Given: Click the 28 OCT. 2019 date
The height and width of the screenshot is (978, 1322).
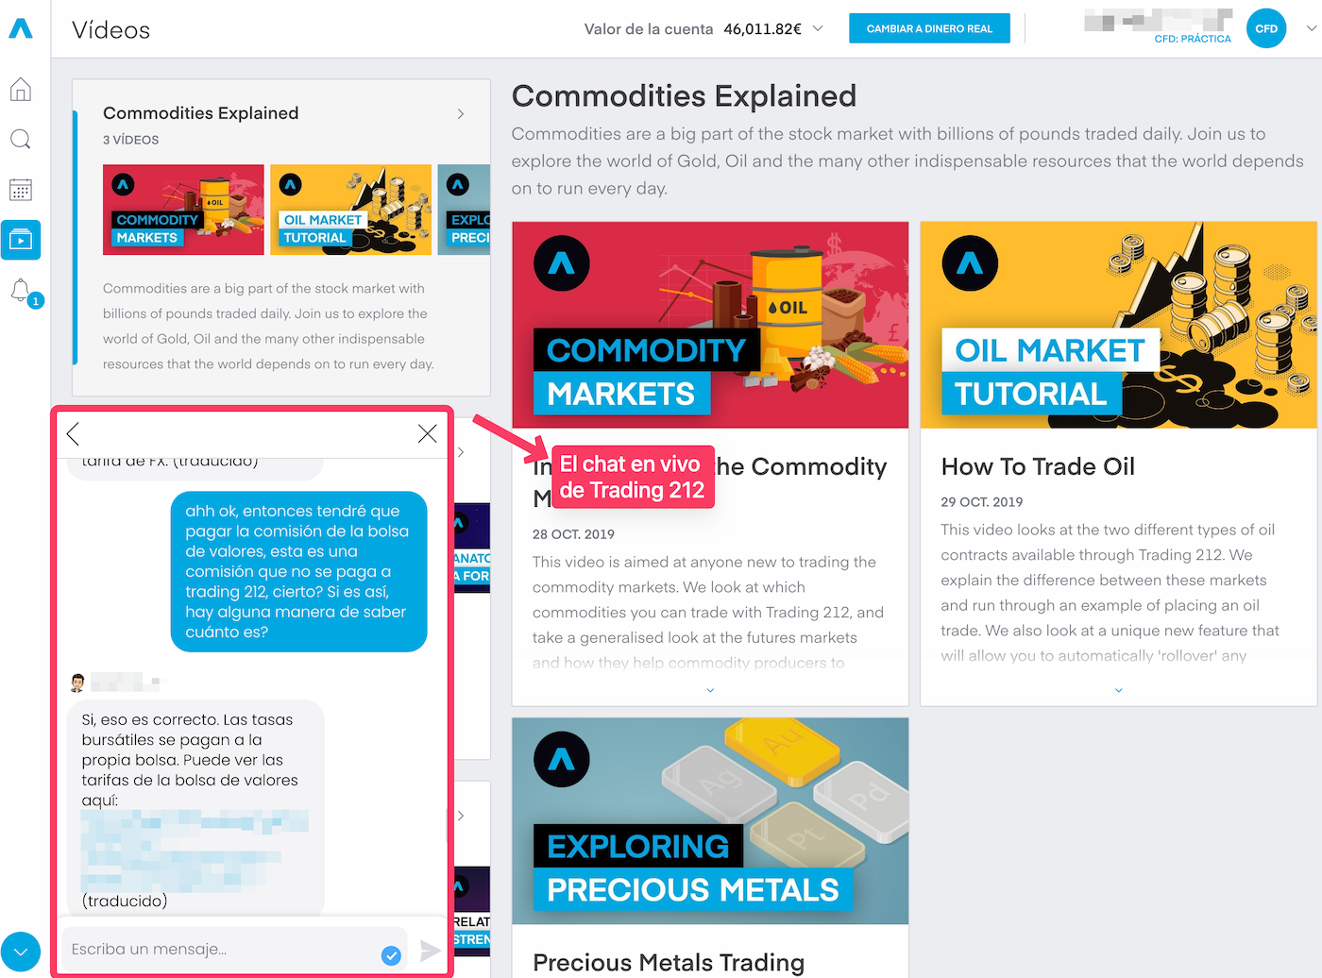Looking at the screenshot, I should pos(573,534).
